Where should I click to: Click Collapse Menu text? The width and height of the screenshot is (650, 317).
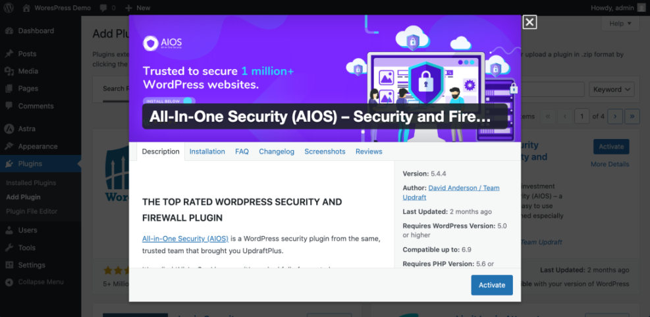[x=41, y=282]
